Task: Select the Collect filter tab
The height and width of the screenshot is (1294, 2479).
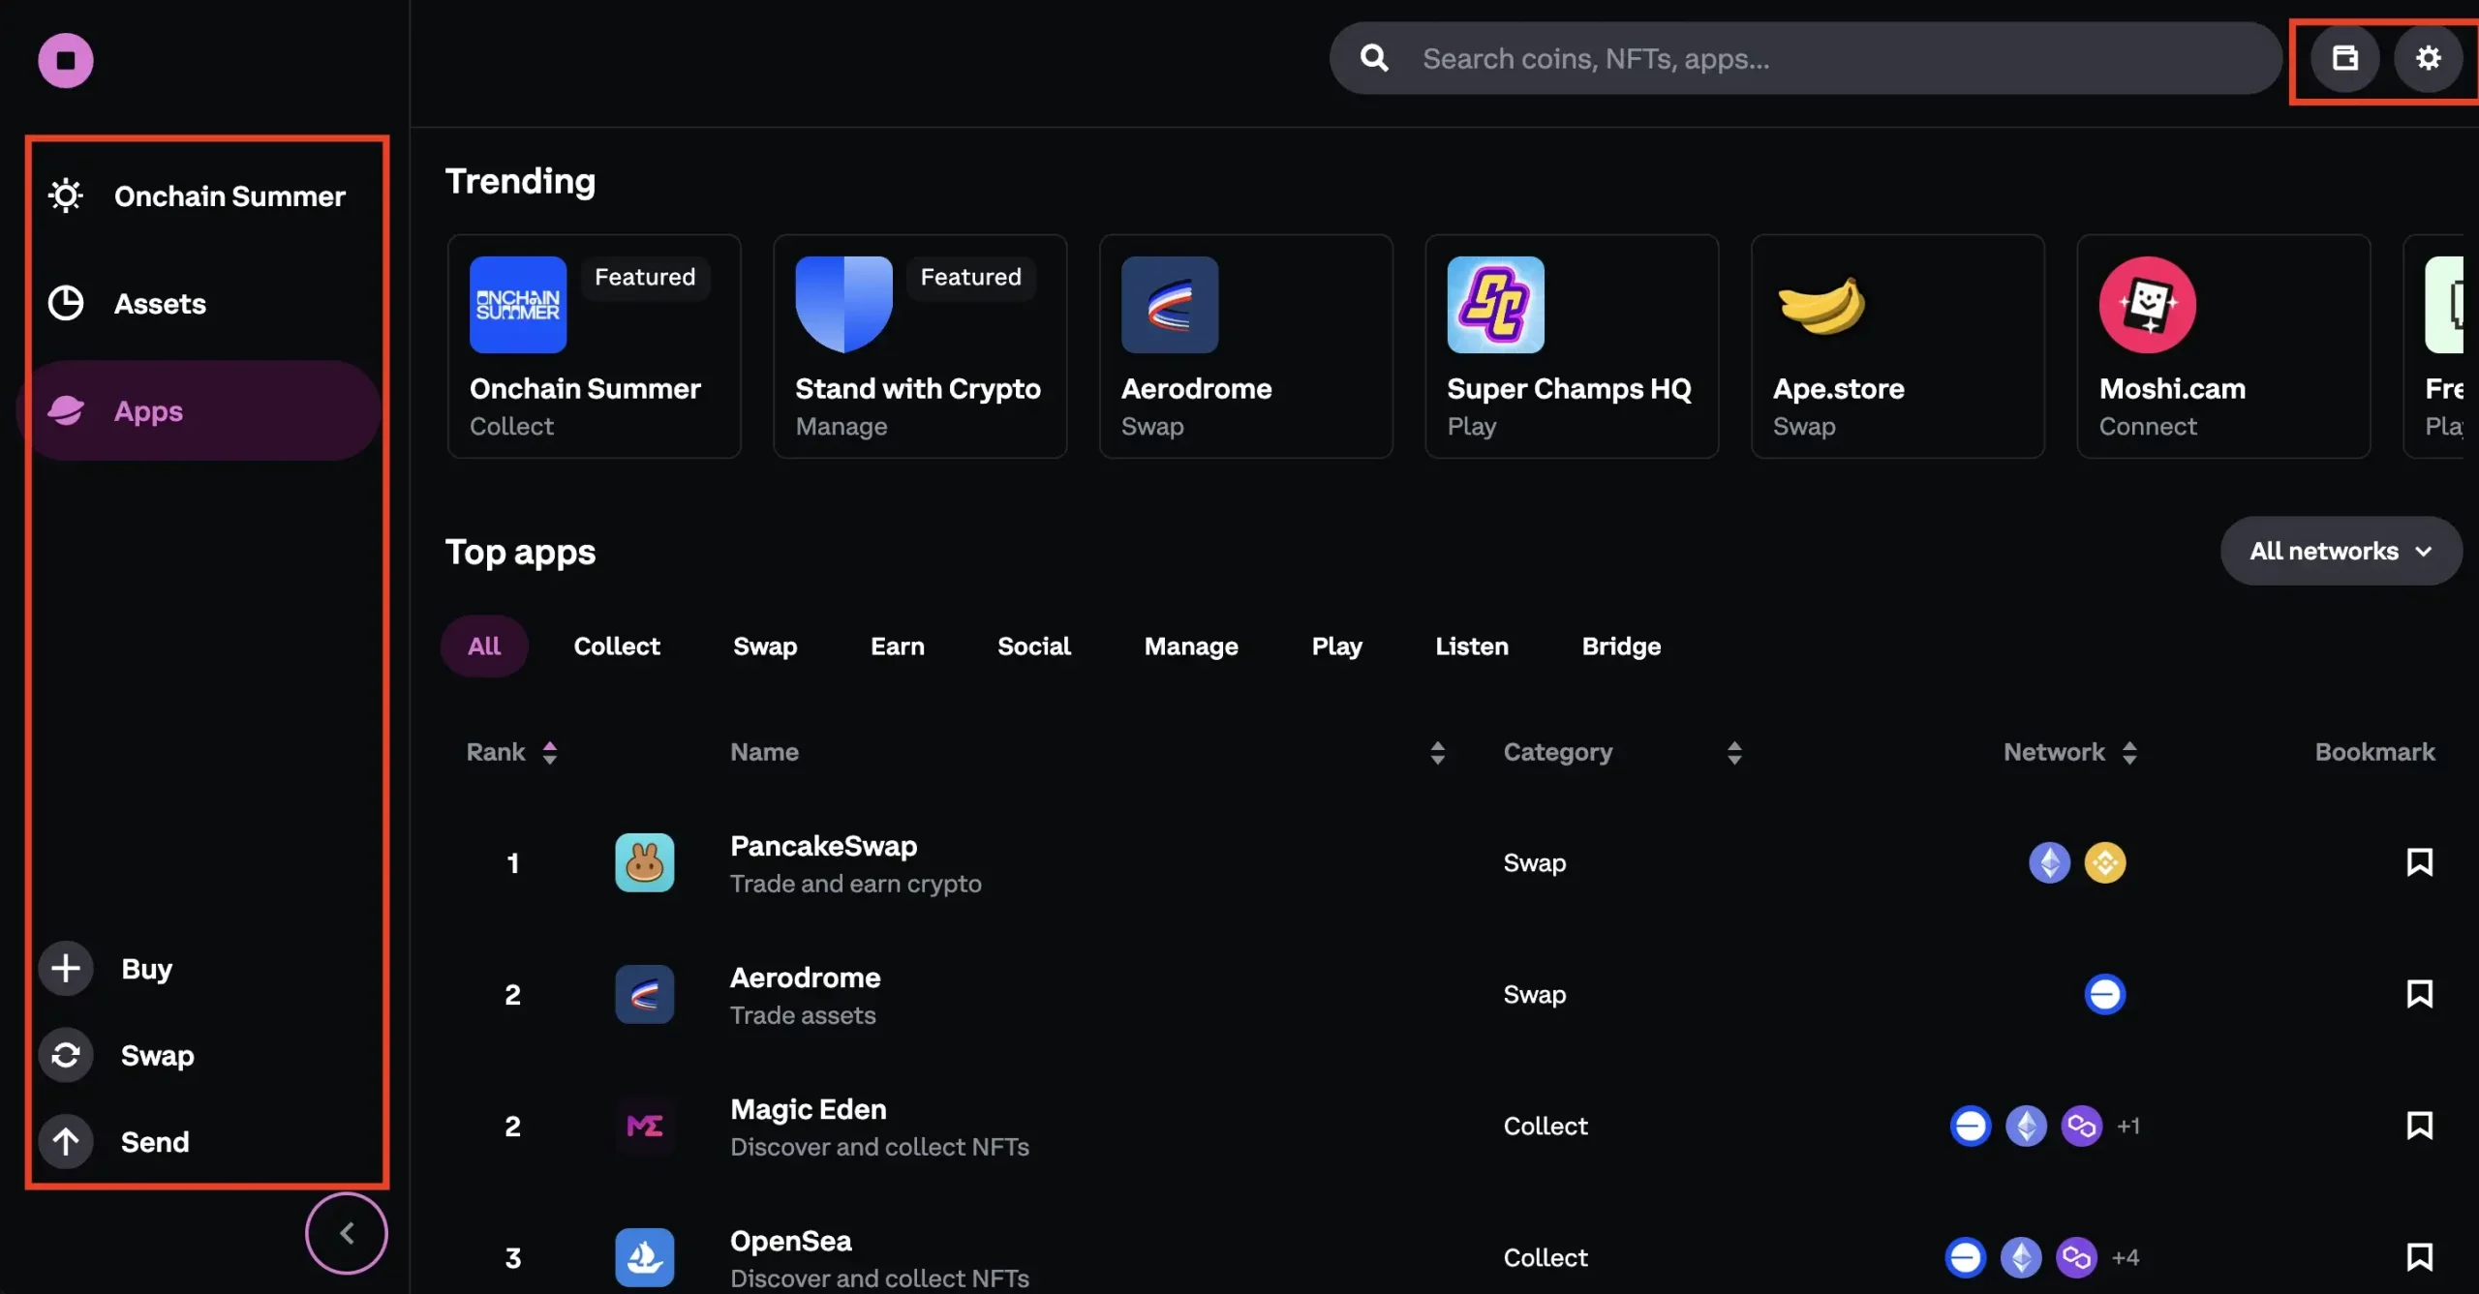Action: tap(617, 644)
